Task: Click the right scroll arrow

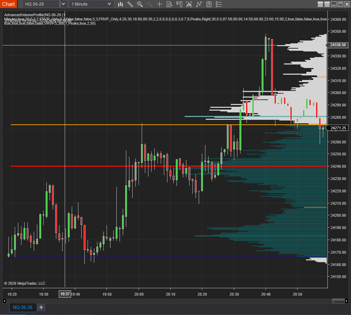Action: 346,301
